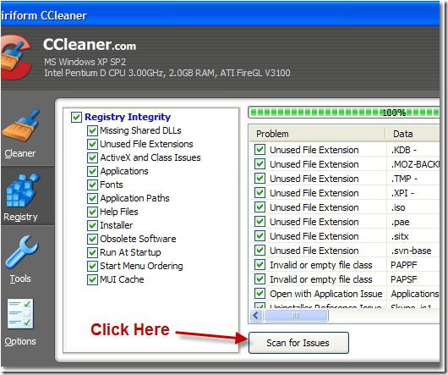448x375 pixels.
Task: Switch to the Registry tab label
Action: tap(20, 217)
